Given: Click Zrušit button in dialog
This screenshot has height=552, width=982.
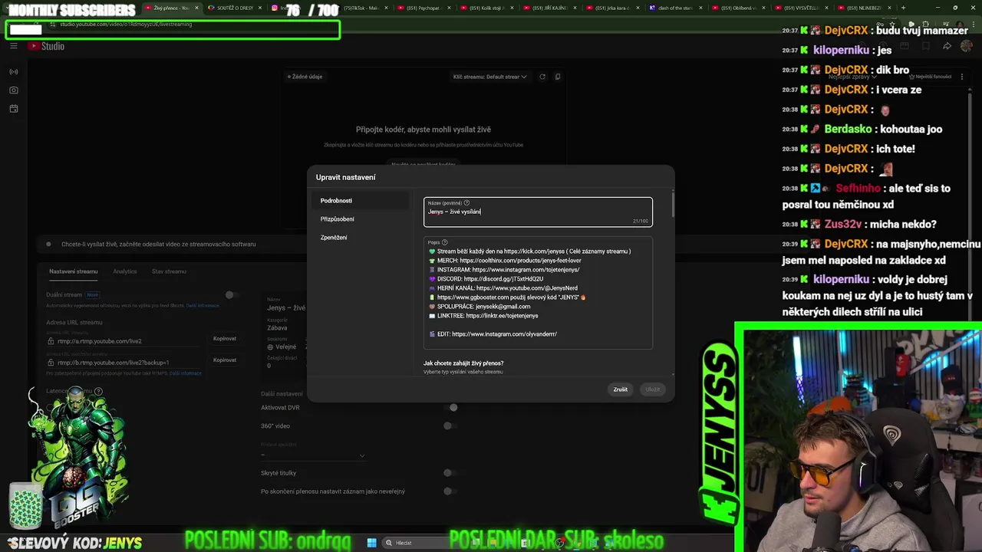Looking at the screenshot, I should tap(621, 389).
